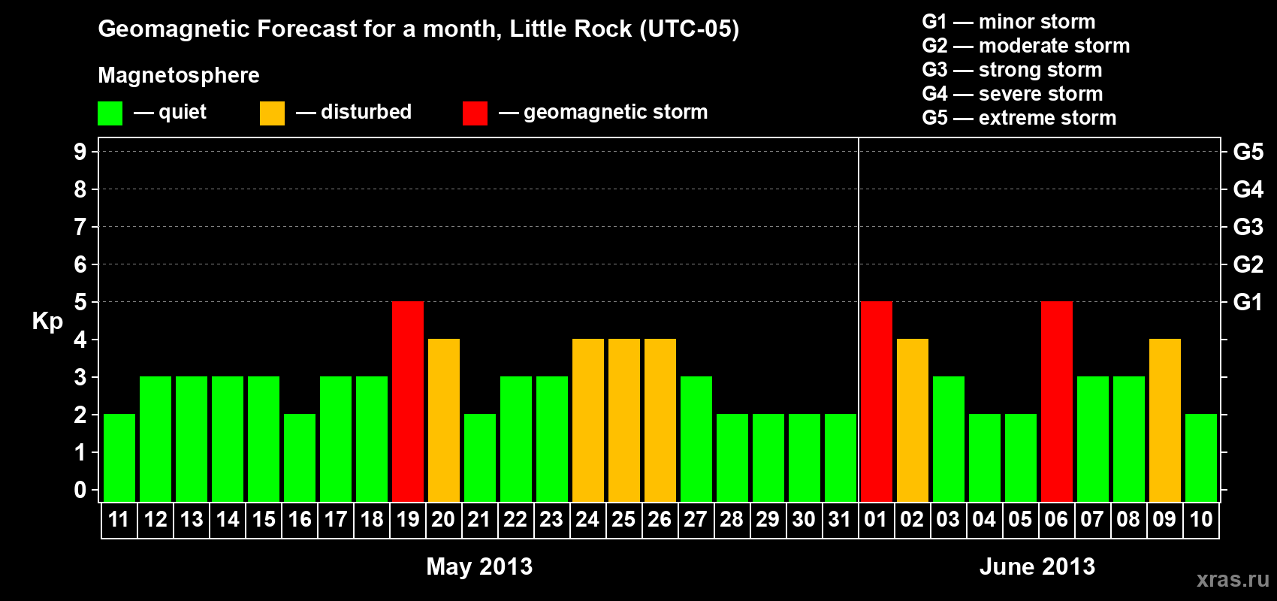1277x601 pixels.
Task: Click the Kp axis label
Action: pos(47,322)
